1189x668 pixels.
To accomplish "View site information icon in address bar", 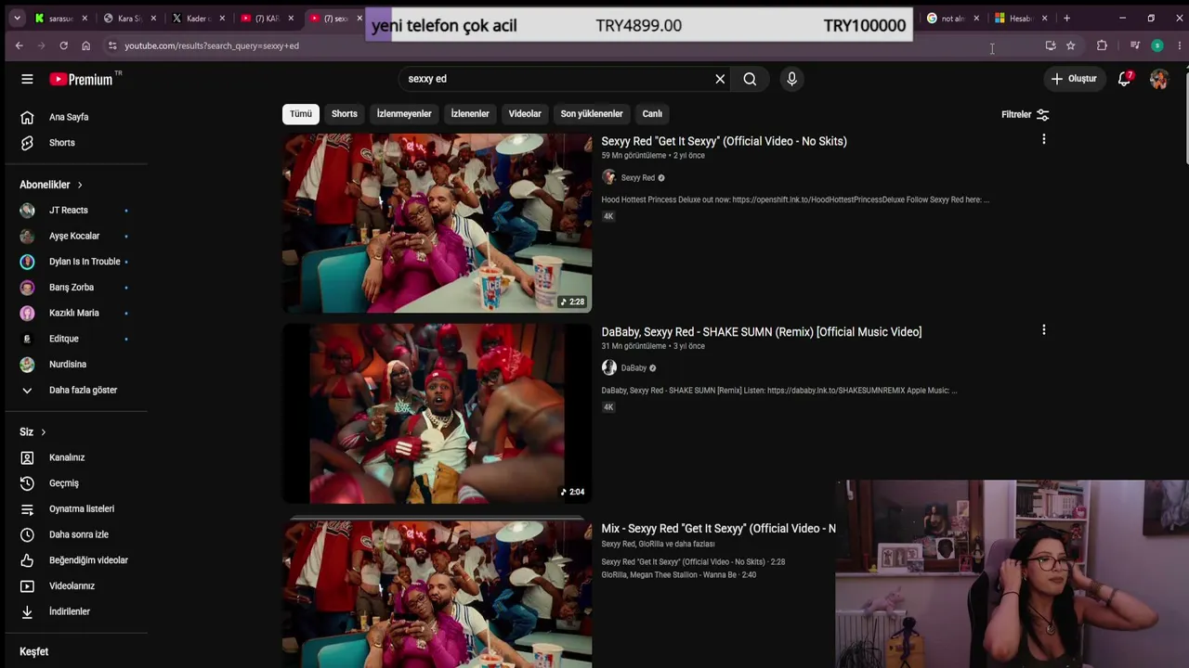I will click(x=112, y=45).
